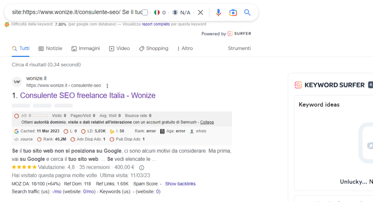
Task: Click the Semrush Rank 40,2M icon
Action: (x=39, y=139)
